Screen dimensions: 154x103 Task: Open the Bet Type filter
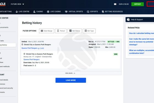89,31
